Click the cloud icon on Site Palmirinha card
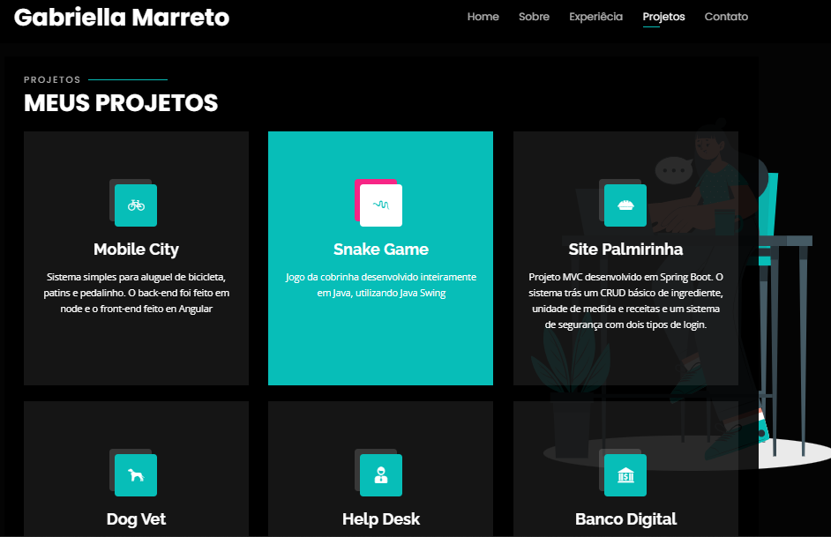Viewport: 831px width, 537px height. coord(625,205)
